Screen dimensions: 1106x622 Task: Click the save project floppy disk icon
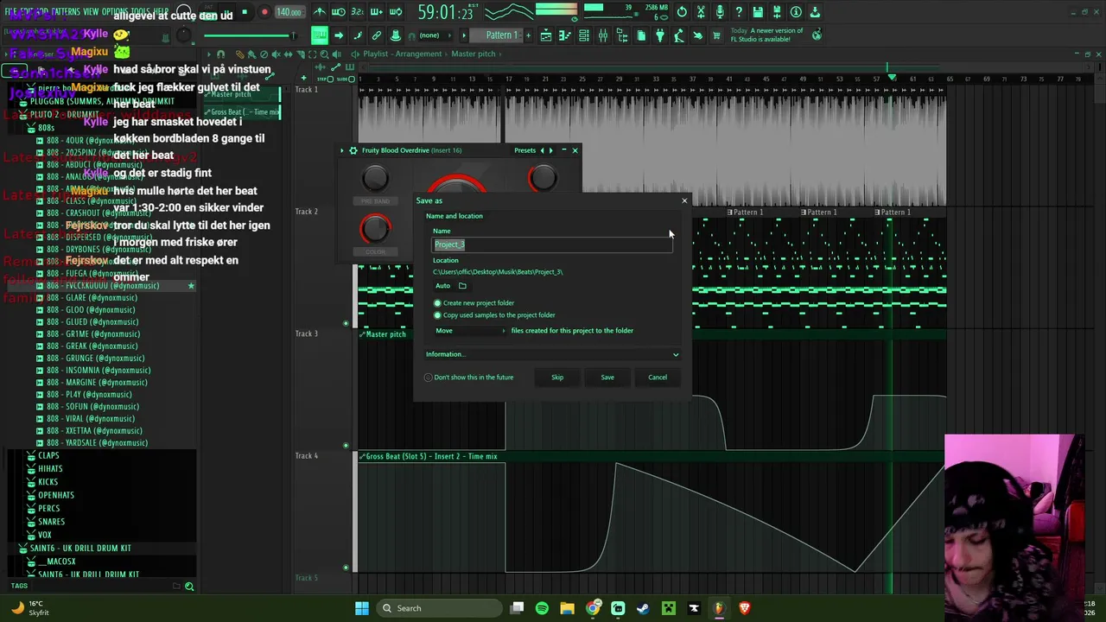[758, 12]
